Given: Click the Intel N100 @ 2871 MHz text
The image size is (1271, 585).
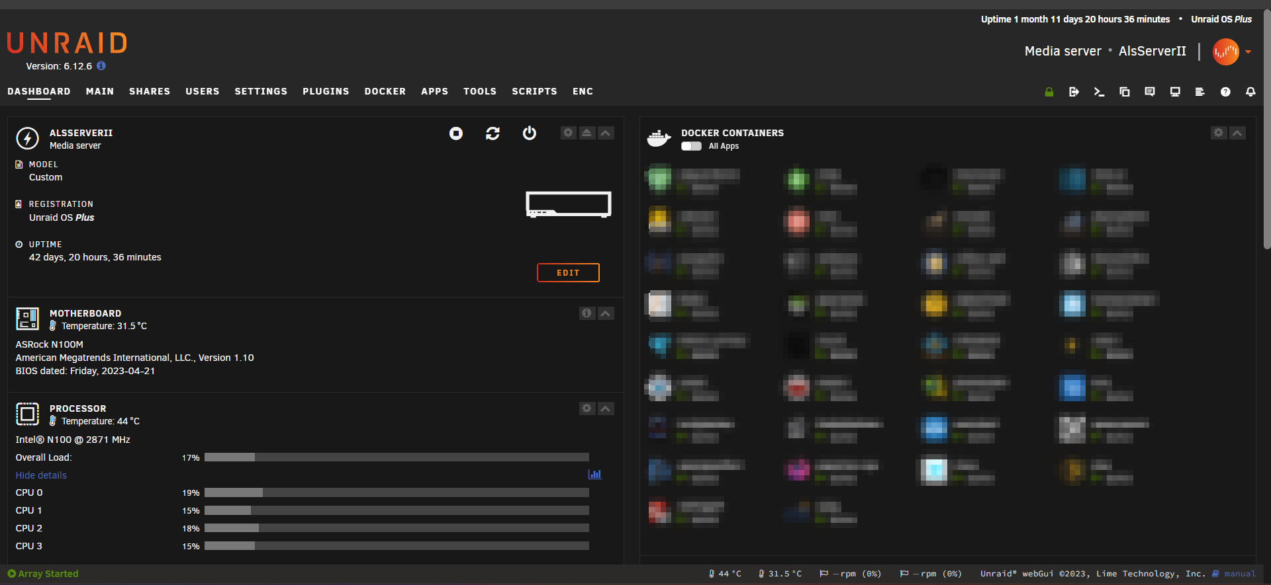Looking at the screenshot, I should click(73, 440).
